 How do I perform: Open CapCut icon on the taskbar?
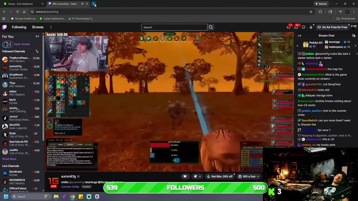click(97, 197)
